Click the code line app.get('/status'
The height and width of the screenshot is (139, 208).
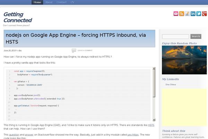(x=36, y=106)
